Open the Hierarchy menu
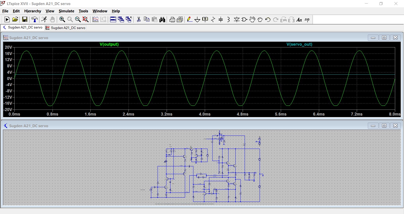Screen dimensions: 404x214 [33, 11]
